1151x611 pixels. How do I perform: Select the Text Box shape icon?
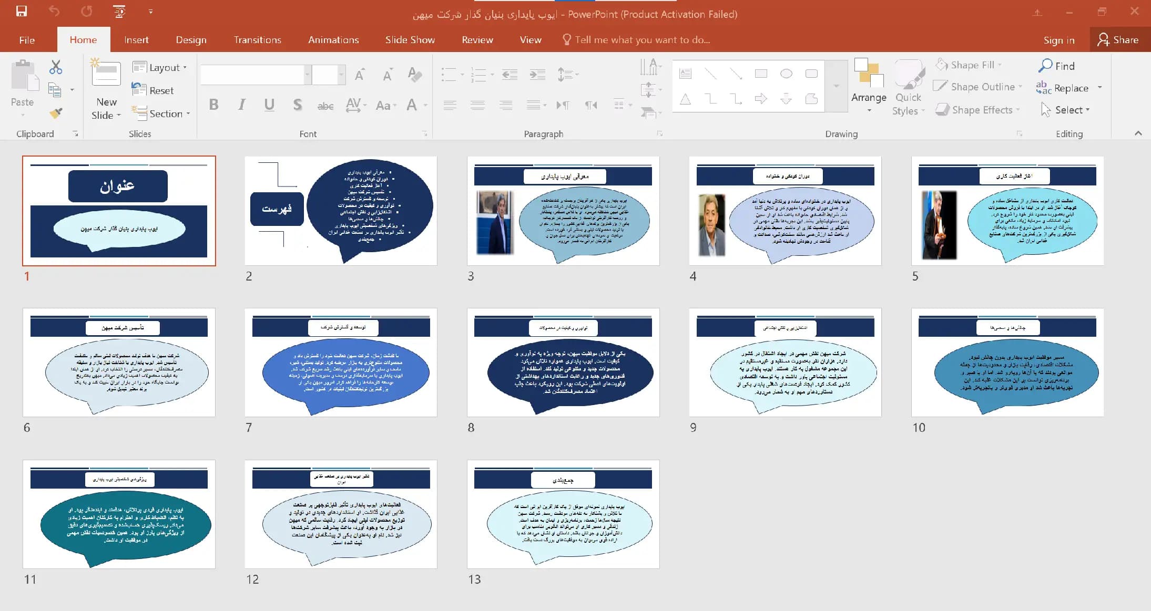685,74
